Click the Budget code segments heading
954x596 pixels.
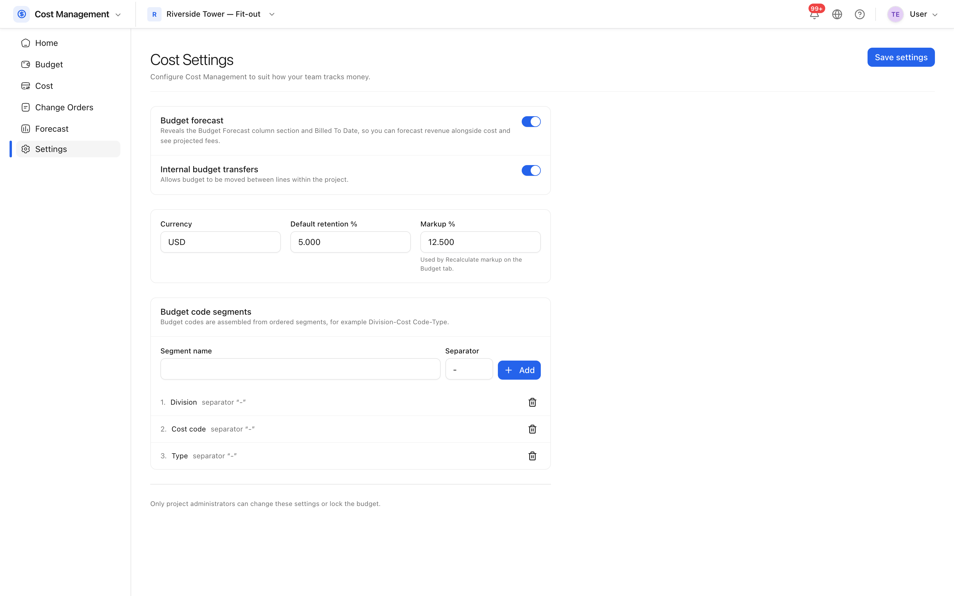[205, 312]
